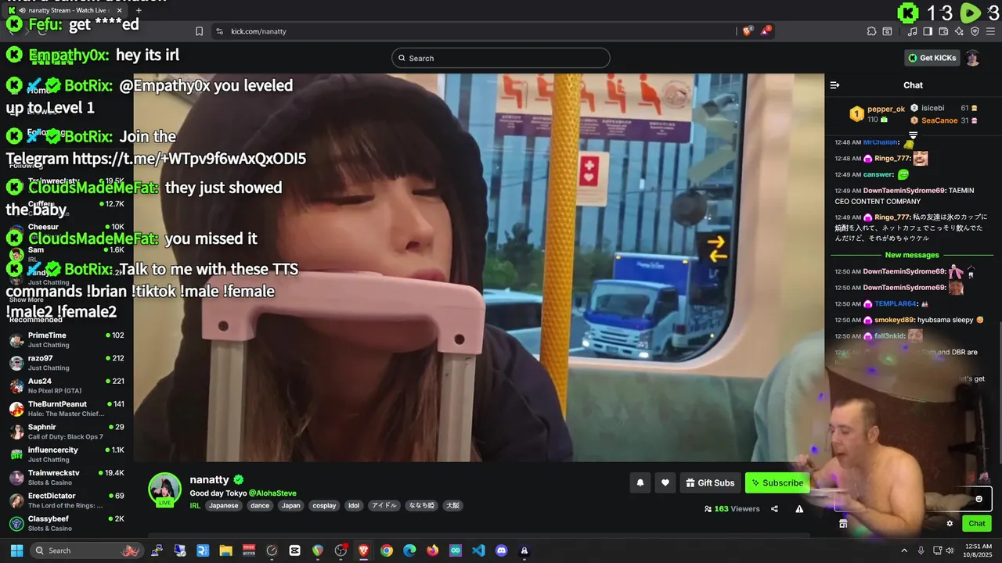Follow nanatty with the heart button
The width and height of the screenshot is (1002, 563).
click(665, 483)
